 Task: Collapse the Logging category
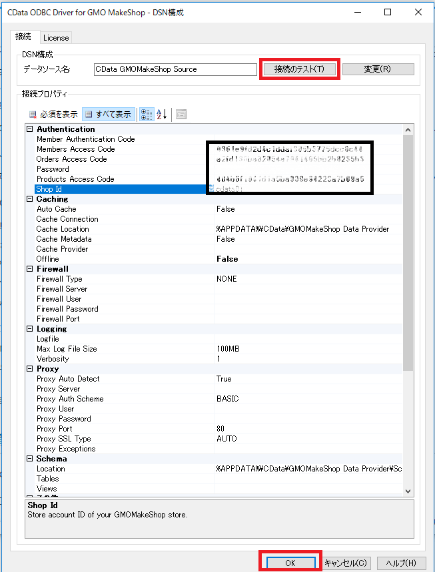(x=30, y=329)
